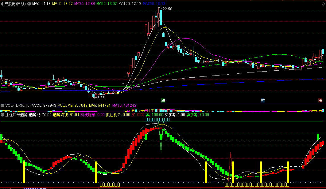This screenshot has width=326, height=189.
Task: Click the magenta 阶段底部: 0.00 value
Action: click(x=92, y=115)
